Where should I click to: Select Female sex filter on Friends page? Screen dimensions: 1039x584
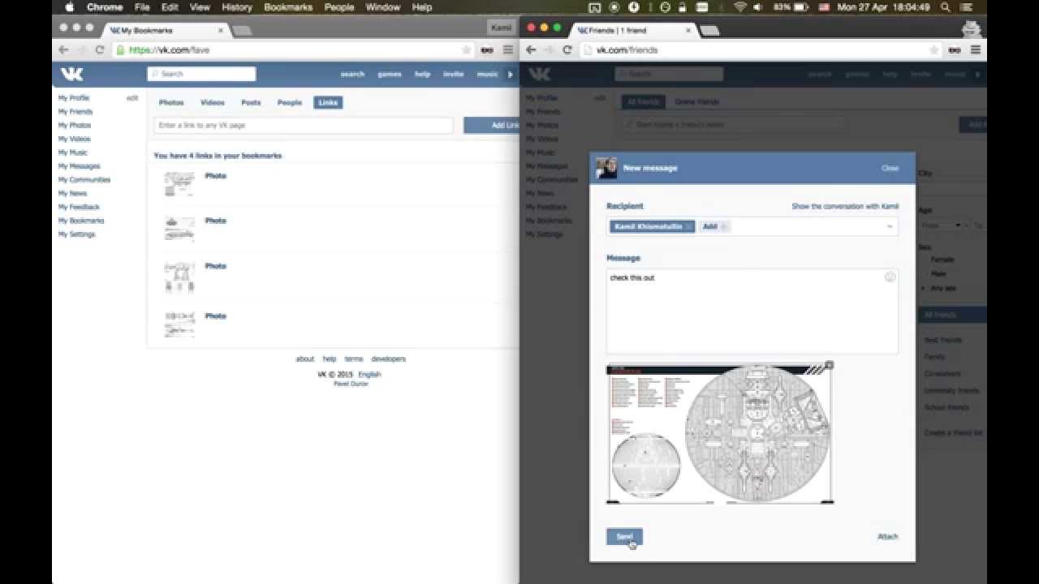click(x=942, y=260)
